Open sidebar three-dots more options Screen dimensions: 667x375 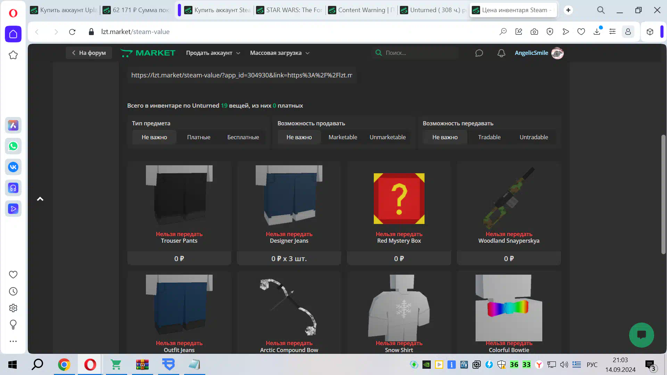coord(13,341)
